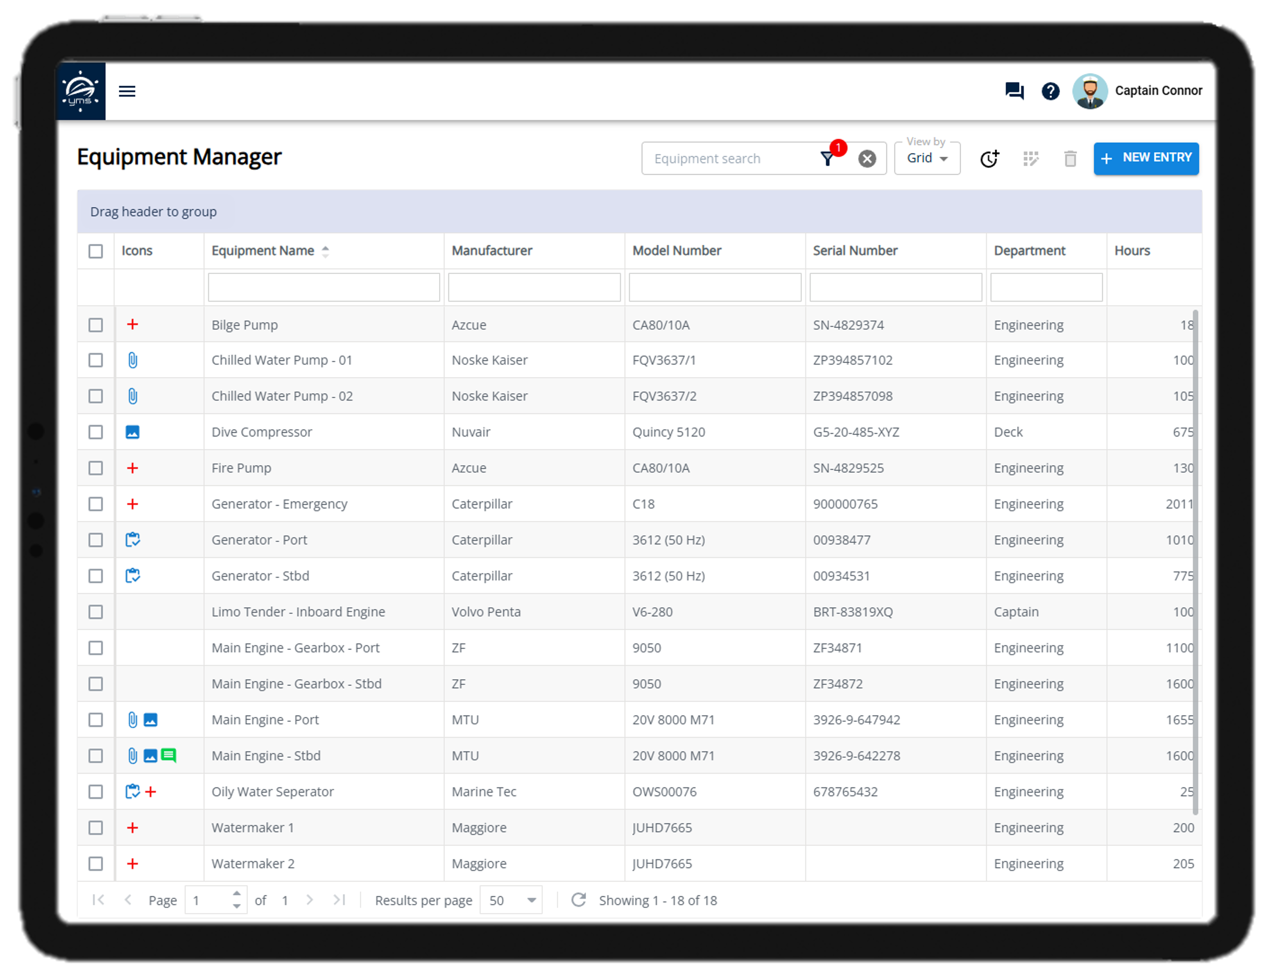Focus the Serial Number filter field
The image size is (1271, 977).
coord(895,287)
